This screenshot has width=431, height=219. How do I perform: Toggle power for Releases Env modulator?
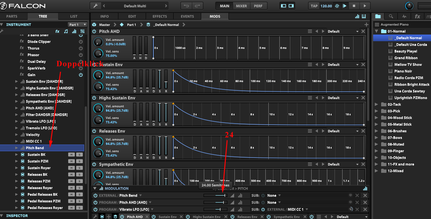coord(94,131)
